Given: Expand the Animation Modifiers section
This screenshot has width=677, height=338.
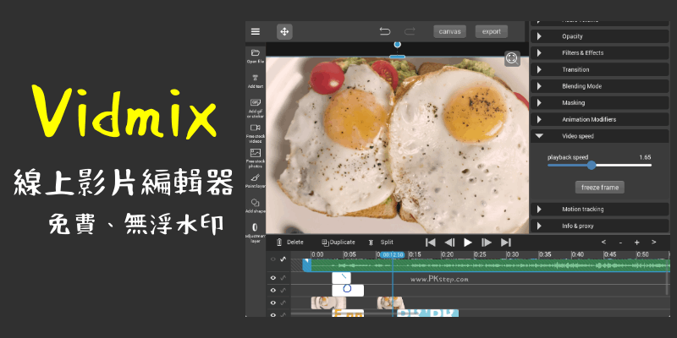Looking at the screenshot, I should pyautogui.click(x=600, y=119).
